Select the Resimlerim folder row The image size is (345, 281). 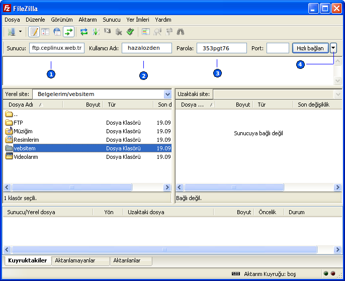pyautogui.click(x=88, y=140)
